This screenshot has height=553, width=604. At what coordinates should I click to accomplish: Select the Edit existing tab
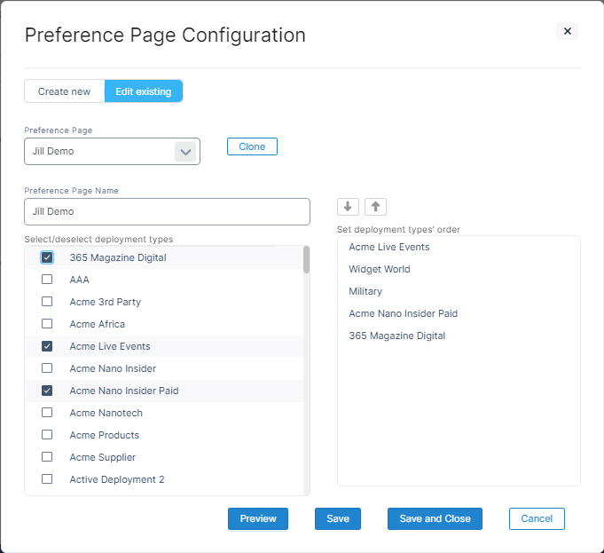[x=144, y=91]
